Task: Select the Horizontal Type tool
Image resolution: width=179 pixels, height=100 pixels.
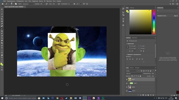Action: pos(2,48)
